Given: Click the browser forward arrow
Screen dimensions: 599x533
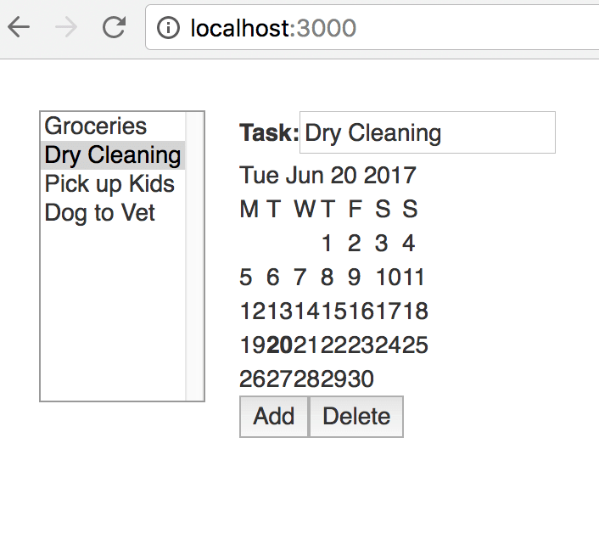Looking at the screenshot, I should tap(66, 28).
